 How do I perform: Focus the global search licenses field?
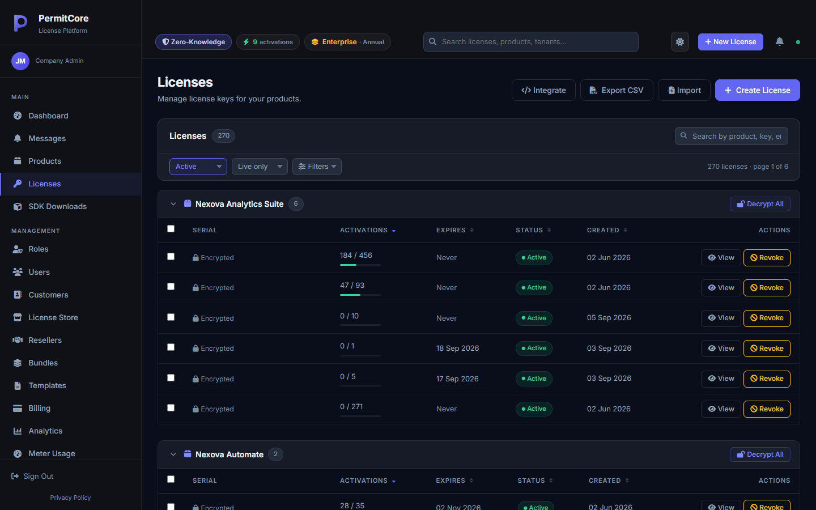click(531, 42)
